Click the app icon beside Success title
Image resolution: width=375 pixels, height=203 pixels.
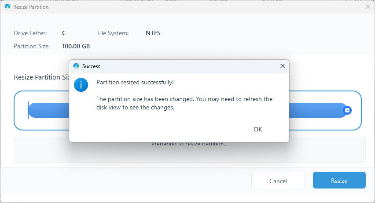pos(76,66)
